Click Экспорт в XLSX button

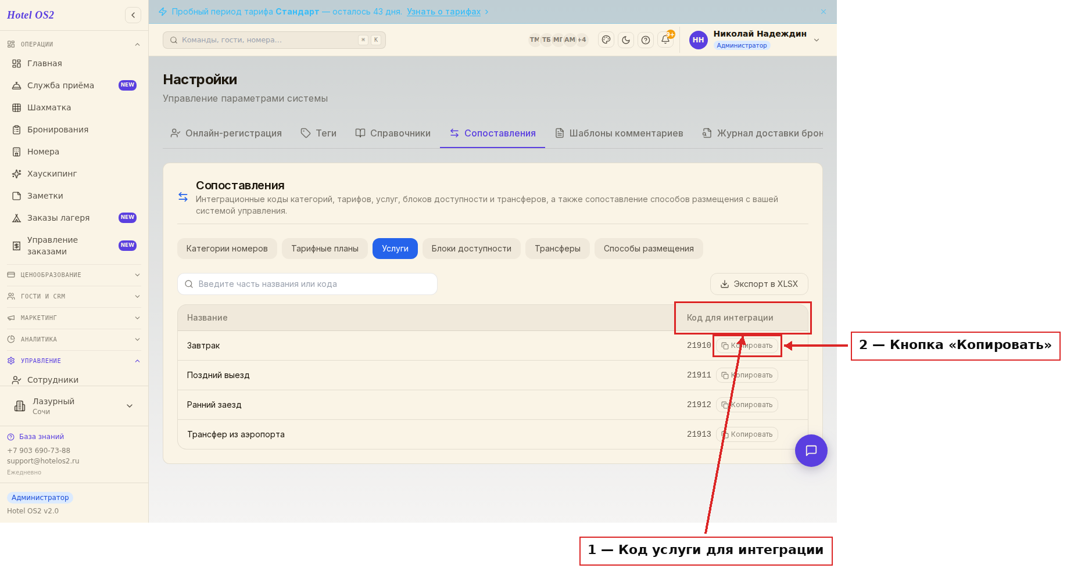[759, 284]
